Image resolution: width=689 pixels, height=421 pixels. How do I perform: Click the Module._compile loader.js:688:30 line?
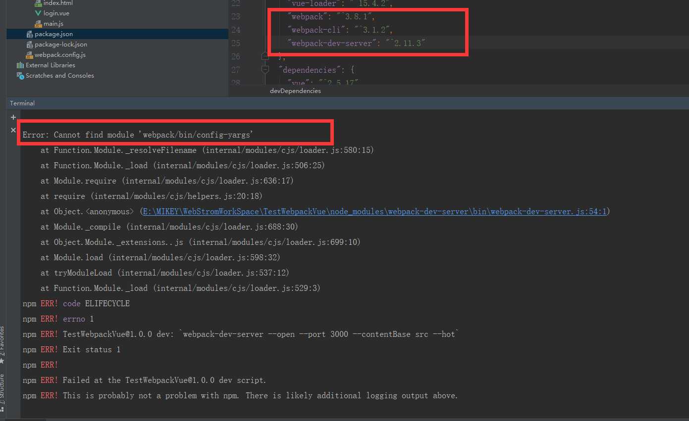coord(169,227)
